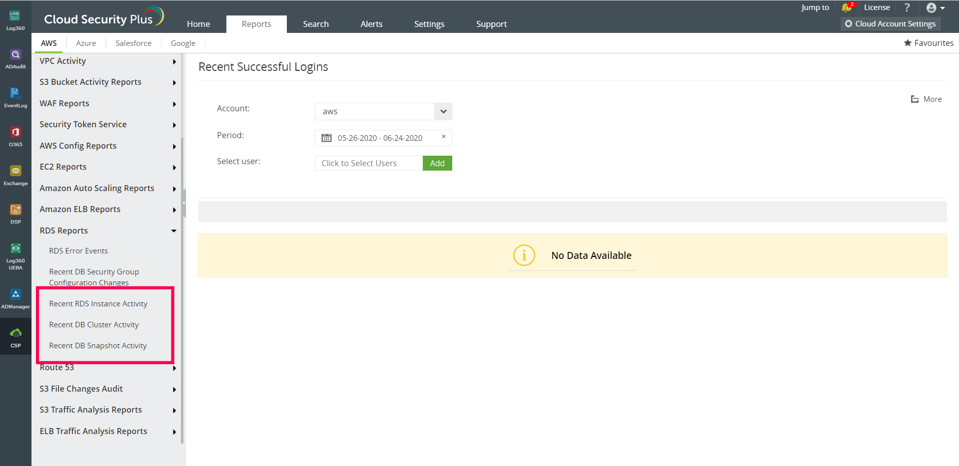This screenshot has width=959, height=466.
Task: Open the Settings tab
Action: point(429,24)
